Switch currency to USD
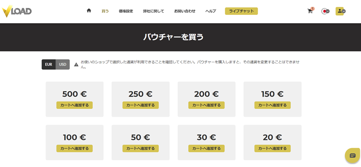Viewport: 361px width, 167px height. point(63,64)
